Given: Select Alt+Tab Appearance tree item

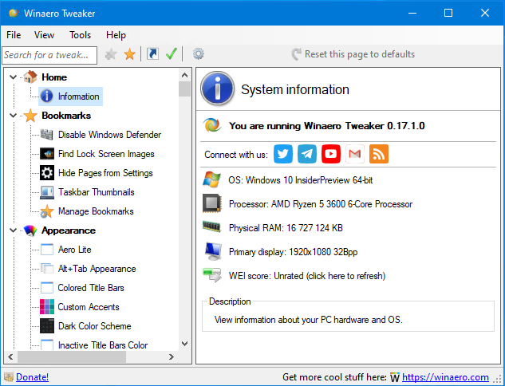Looking at the screenshot, I should tap(88, 269).
